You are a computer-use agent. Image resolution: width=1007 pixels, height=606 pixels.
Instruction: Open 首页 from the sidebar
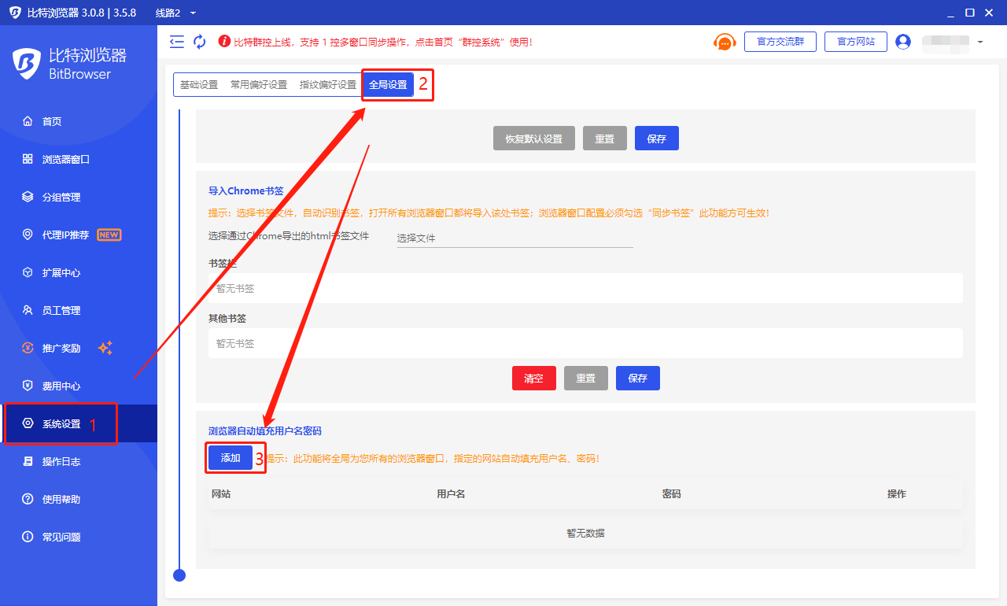tap(52, 122)
